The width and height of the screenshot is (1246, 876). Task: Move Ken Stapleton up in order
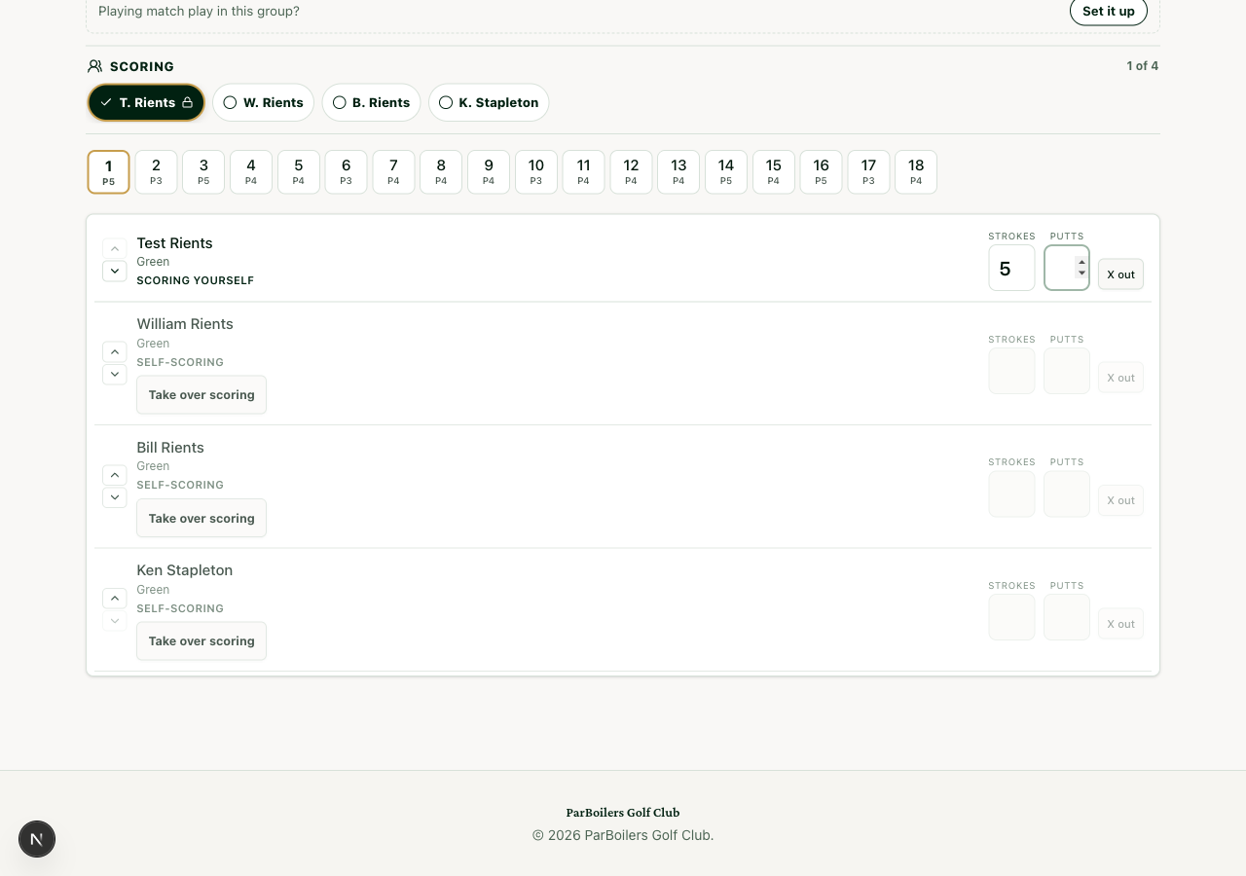pyautogui.click(x=115, y=598)
